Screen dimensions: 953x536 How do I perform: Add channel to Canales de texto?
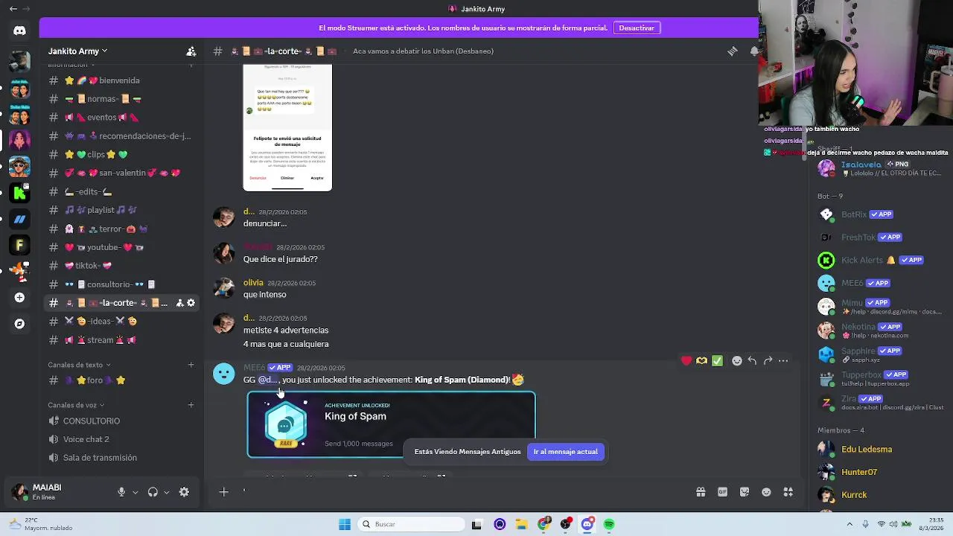(x=191, y=365)
